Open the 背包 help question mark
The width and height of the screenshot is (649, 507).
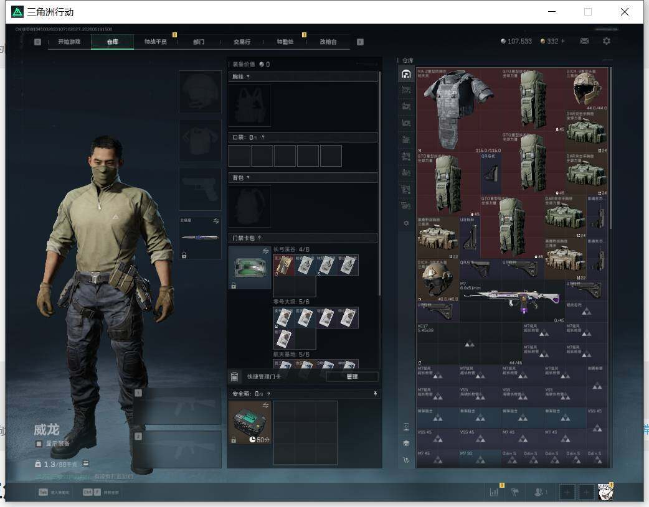[248, 178]
